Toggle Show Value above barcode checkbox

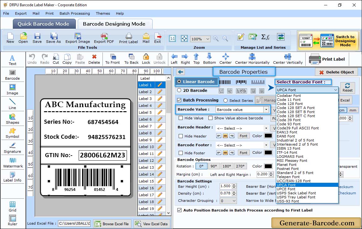point(210,118)
